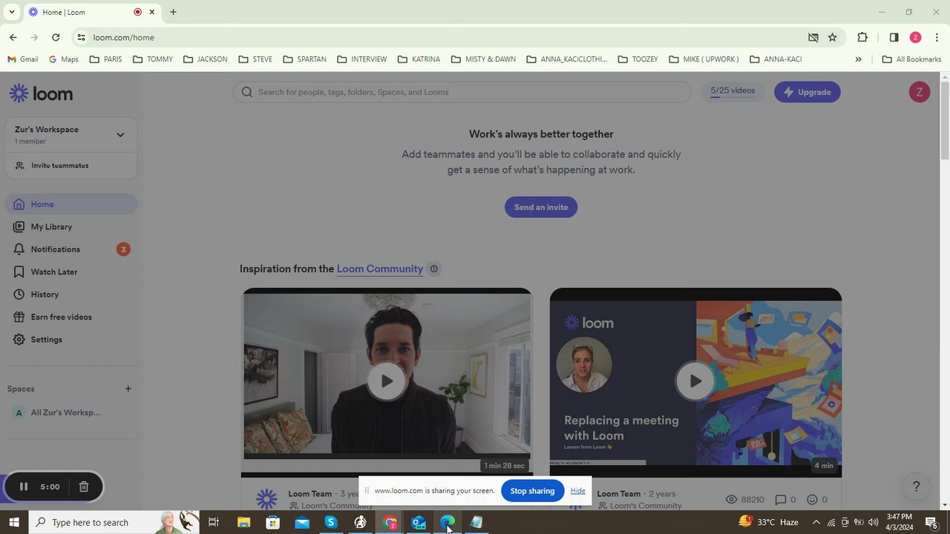This screenshot has width=950, height=534.
Task: Click the comments icon on the second video
Action: pyautogui.click(x=780, y=500)
